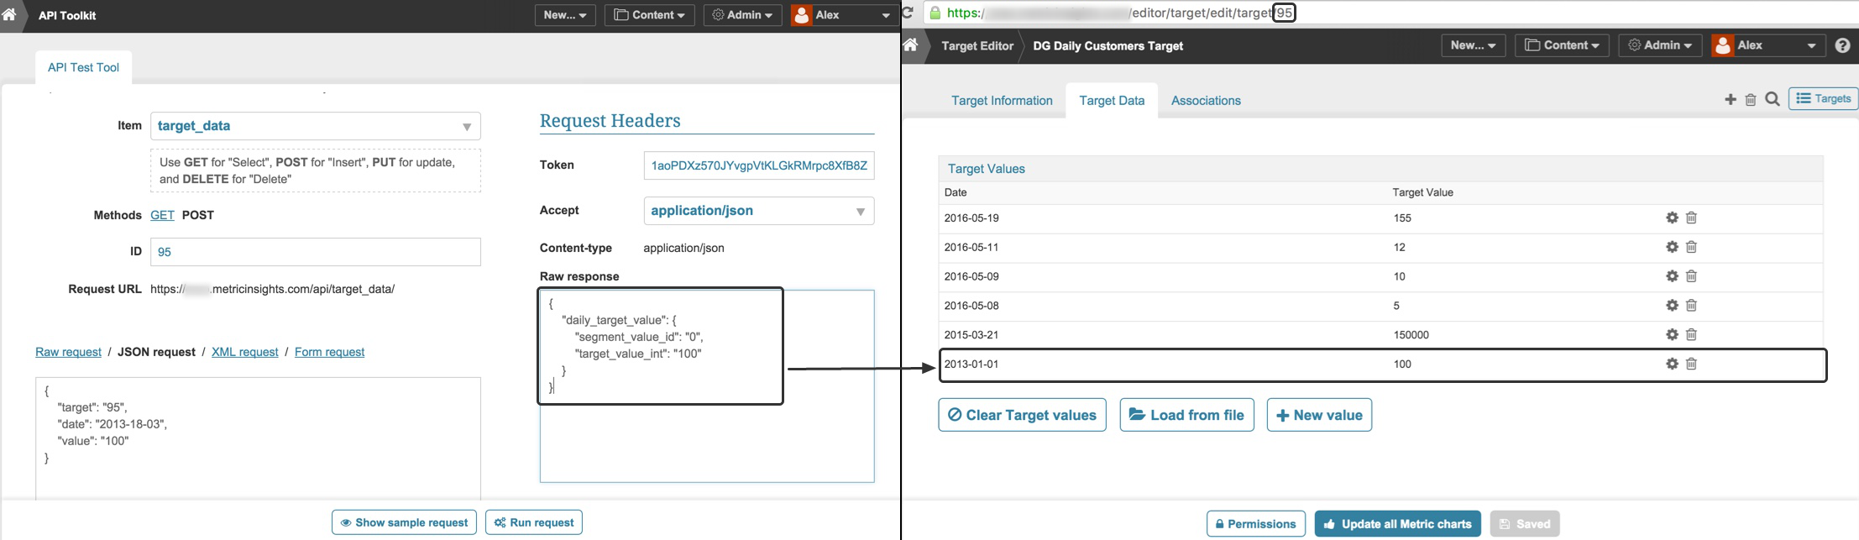This screenshot has width=1859, height=540.
Task: Delete the 2015-03-21 row via trash icon
Action: coord(1691,334)
